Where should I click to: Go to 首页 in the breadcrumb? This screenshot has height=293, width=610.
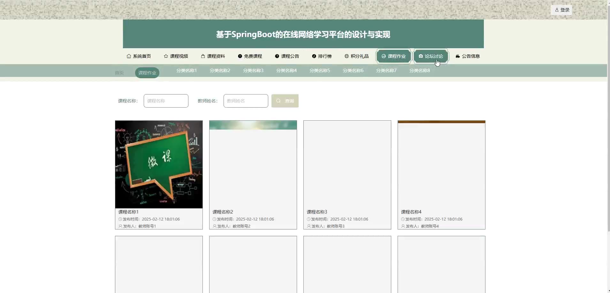pos(119,73)
